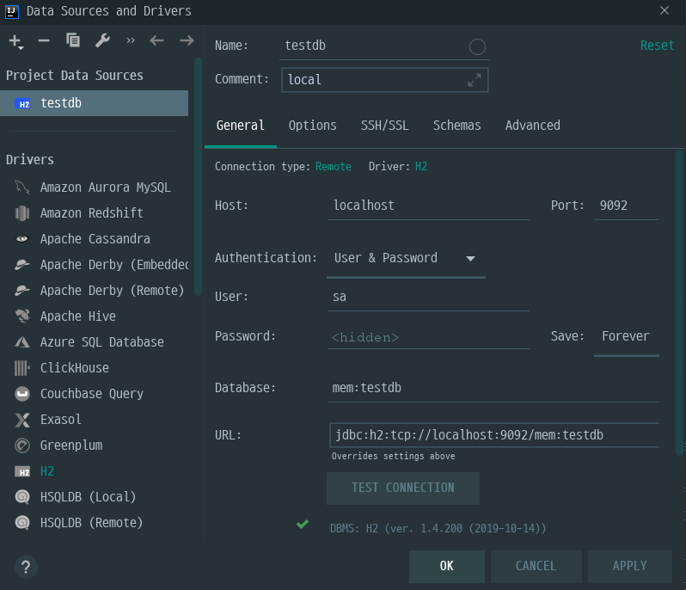
Task: Add a new data source with plus icon
Action: coord(15,41)
